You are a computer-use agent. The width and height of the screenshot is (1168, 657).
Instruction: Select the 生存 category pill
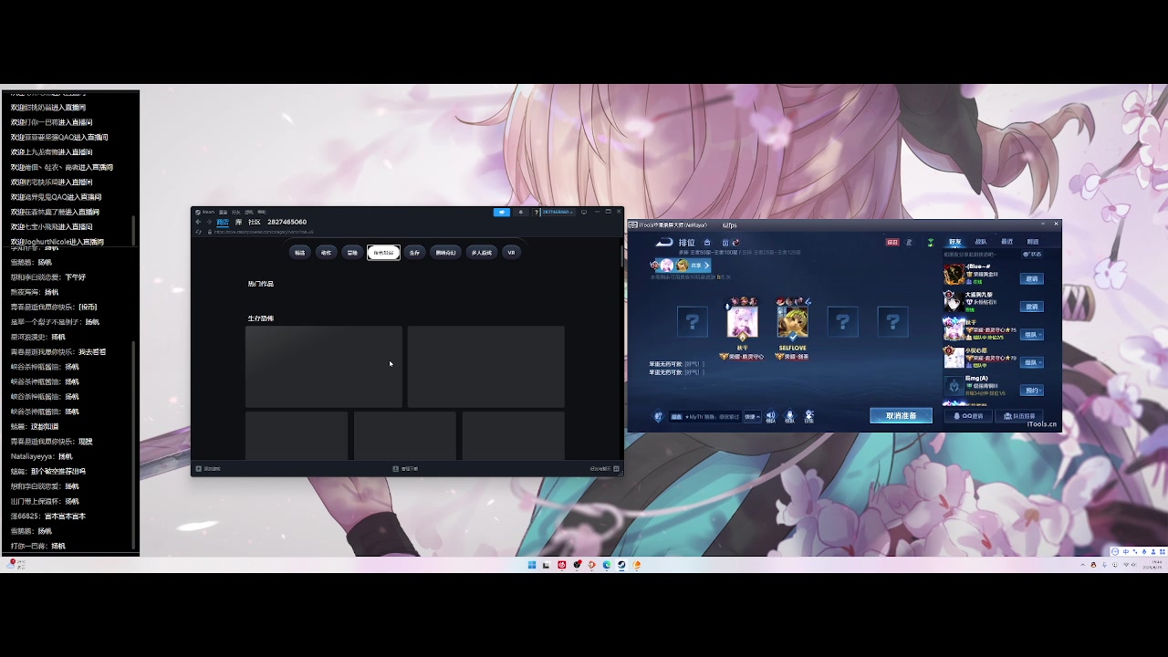click(414, 253)
